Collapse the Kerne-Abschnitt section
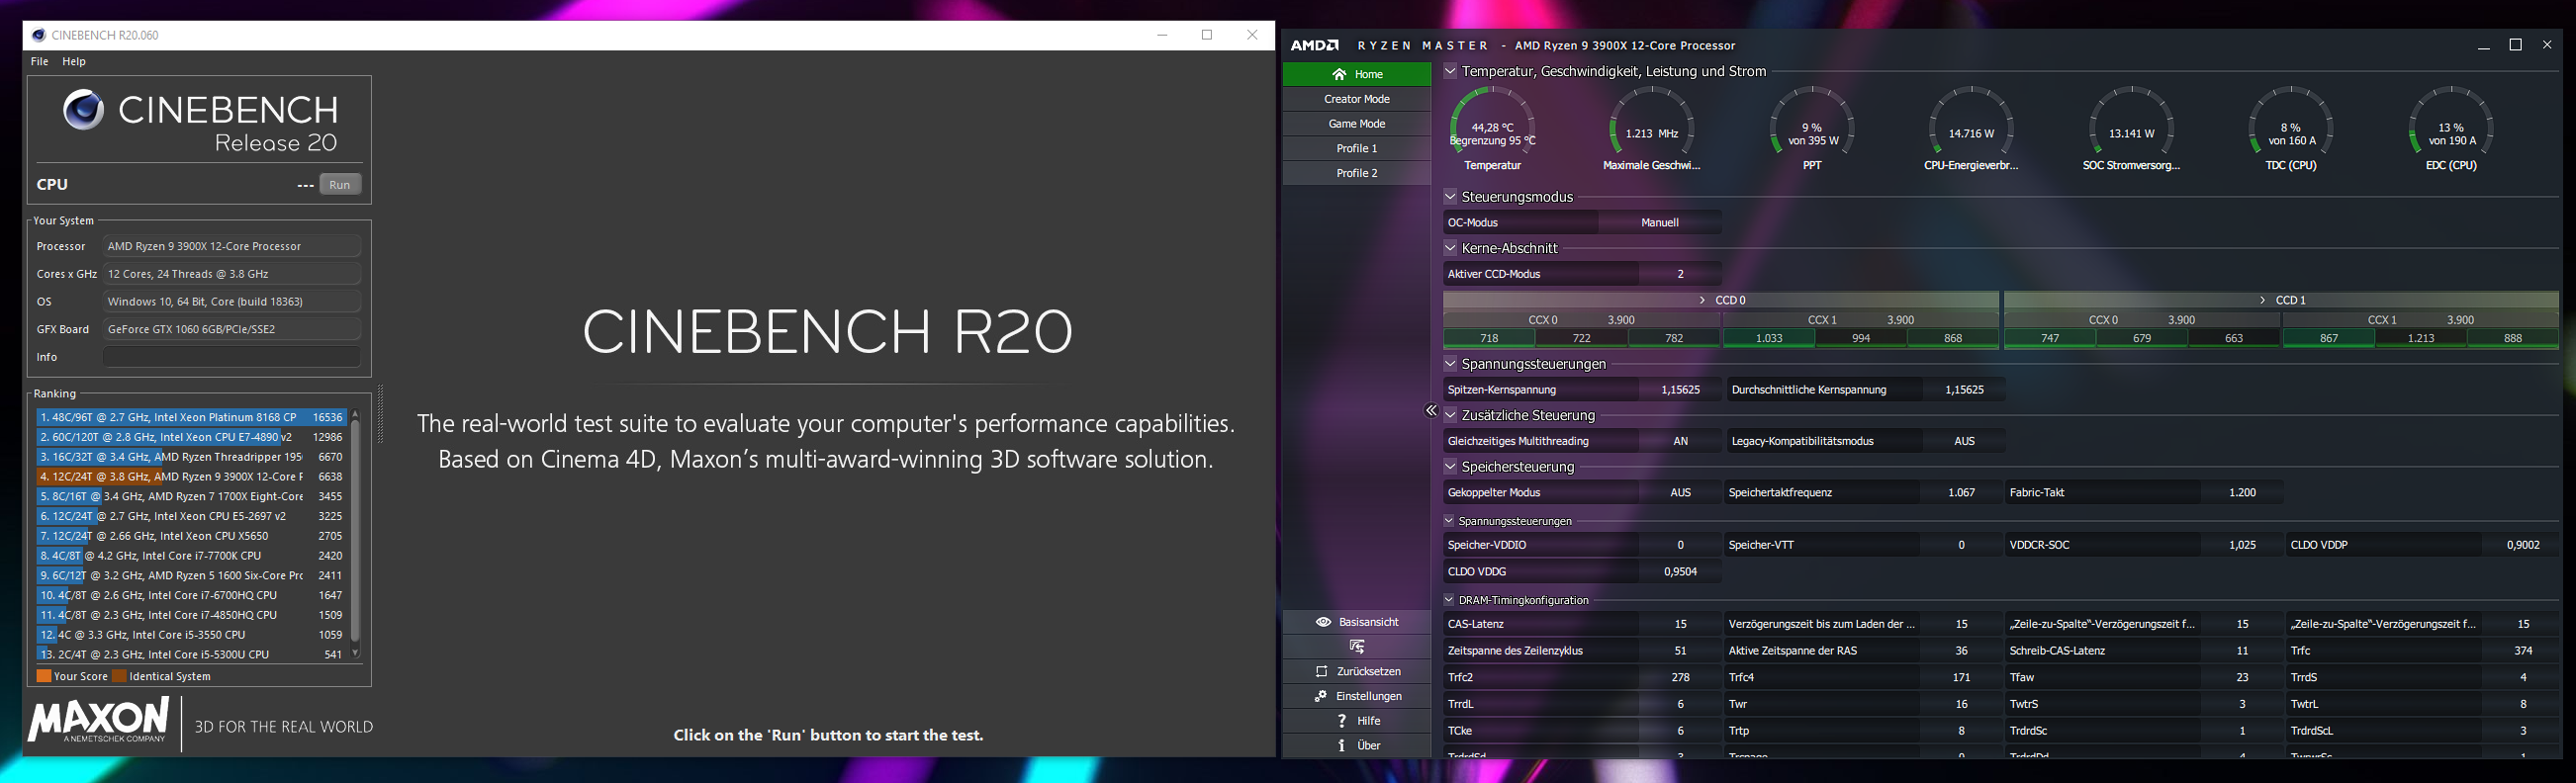The width and height of the screenshot is (2576, 783). point(1450,248)
